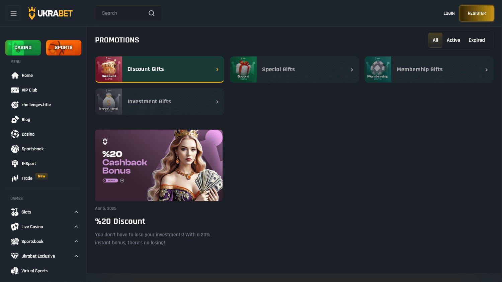Select the Casino roulette icon in the menu

tap(15, 134)
